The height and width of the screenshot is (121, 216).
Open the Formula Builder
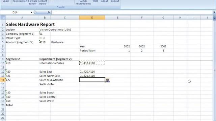pyautogui.click(x=32, y=2)
